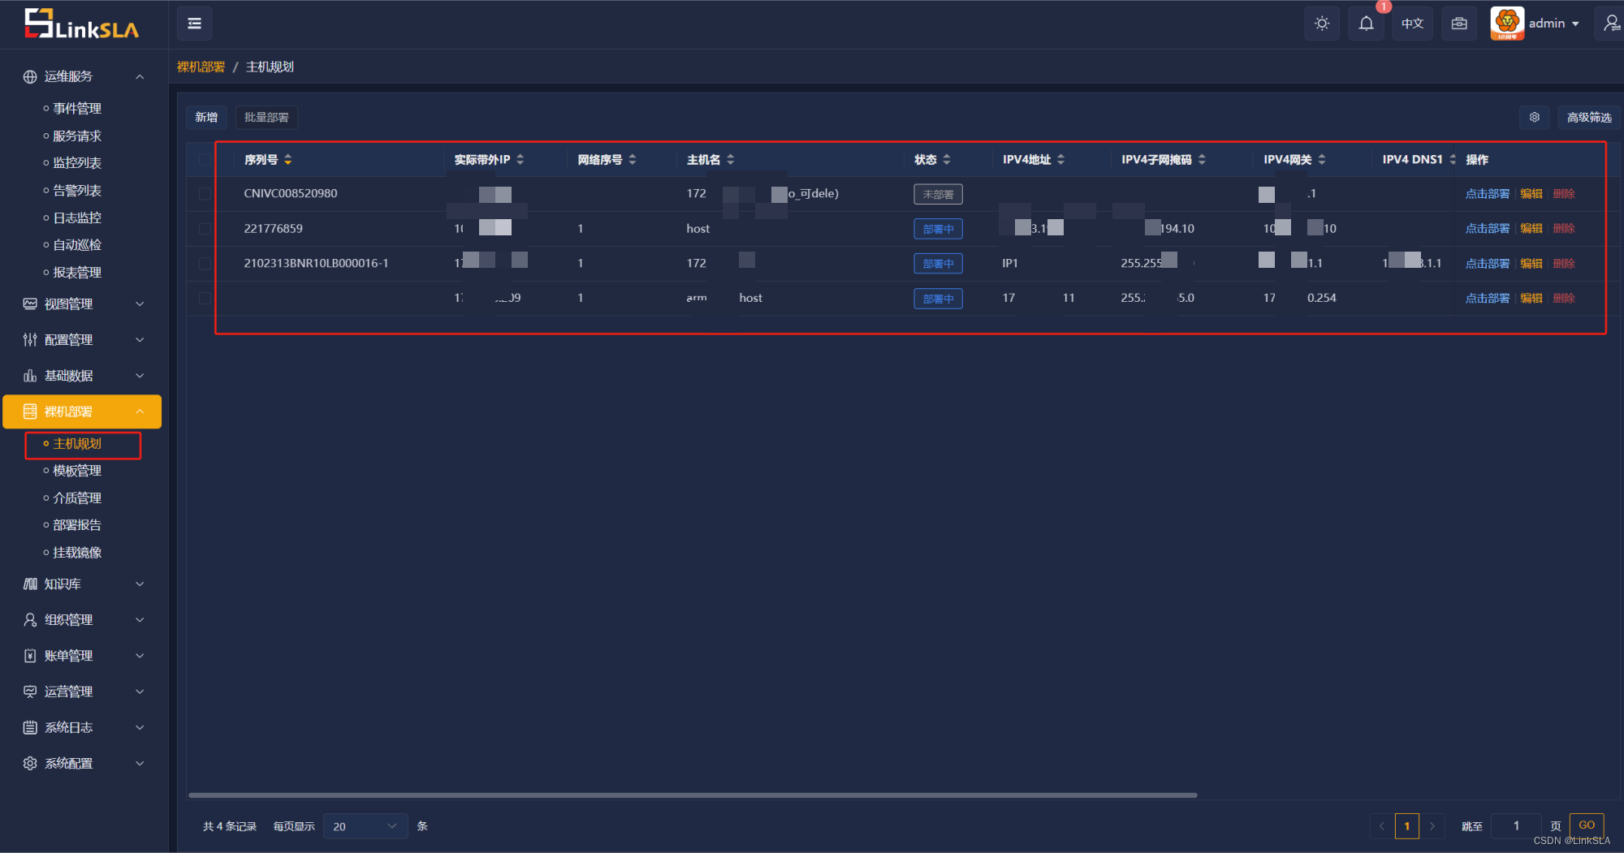Click the LinkSLA logo
Viewport: 1624px width, 853px height.
[x=81, y=24]
